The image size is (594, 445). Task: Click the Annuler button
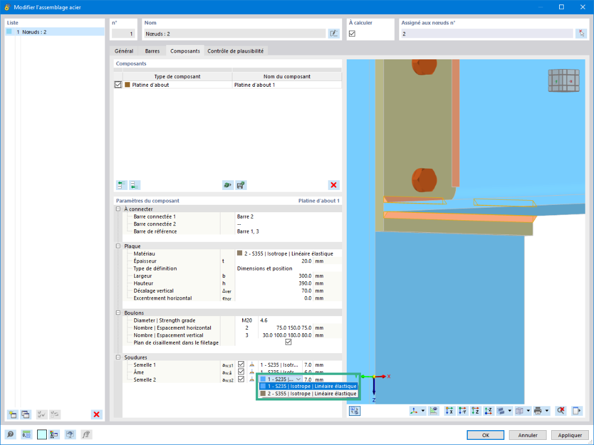528,435
